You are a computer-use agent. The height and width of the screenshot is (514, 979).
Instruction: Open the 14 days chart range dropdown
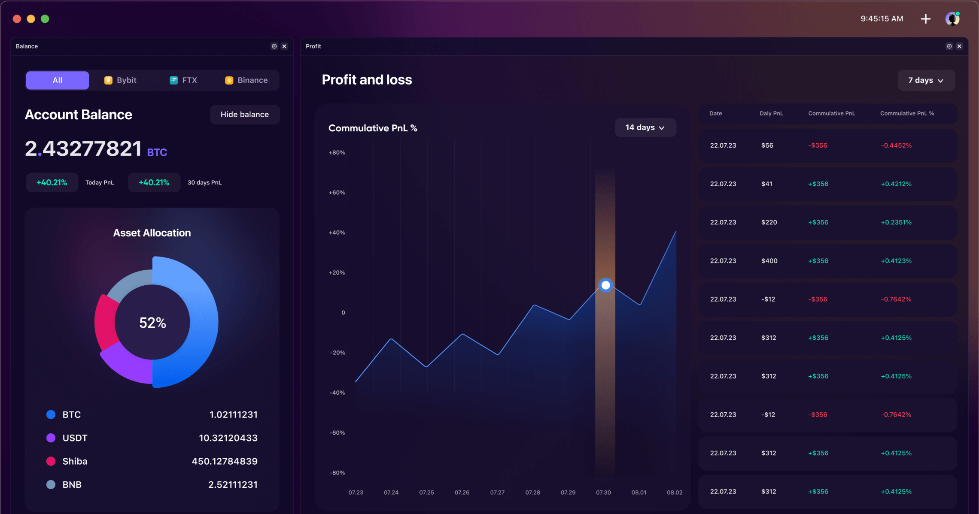click(645, 127)
